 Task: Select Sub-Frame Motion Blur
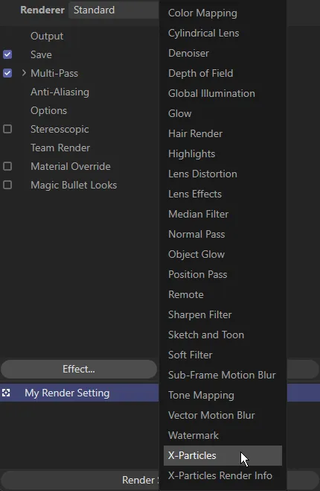223,375
